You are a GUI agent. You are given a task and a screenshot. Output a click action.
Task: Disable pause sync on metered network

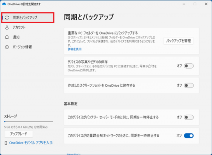(x=189, y=135)
